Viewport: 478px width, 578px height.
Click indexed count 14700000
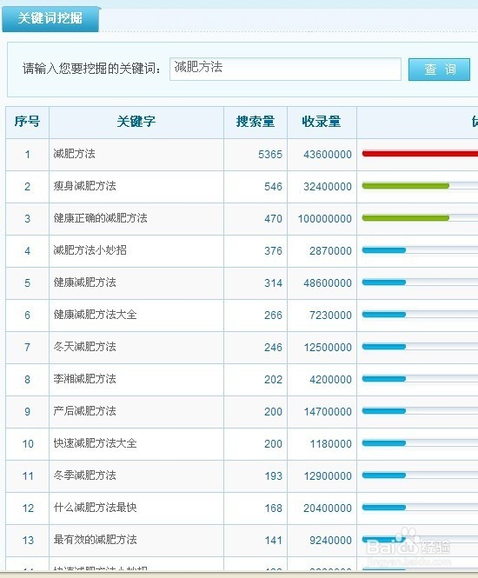(x=328, y=412)
